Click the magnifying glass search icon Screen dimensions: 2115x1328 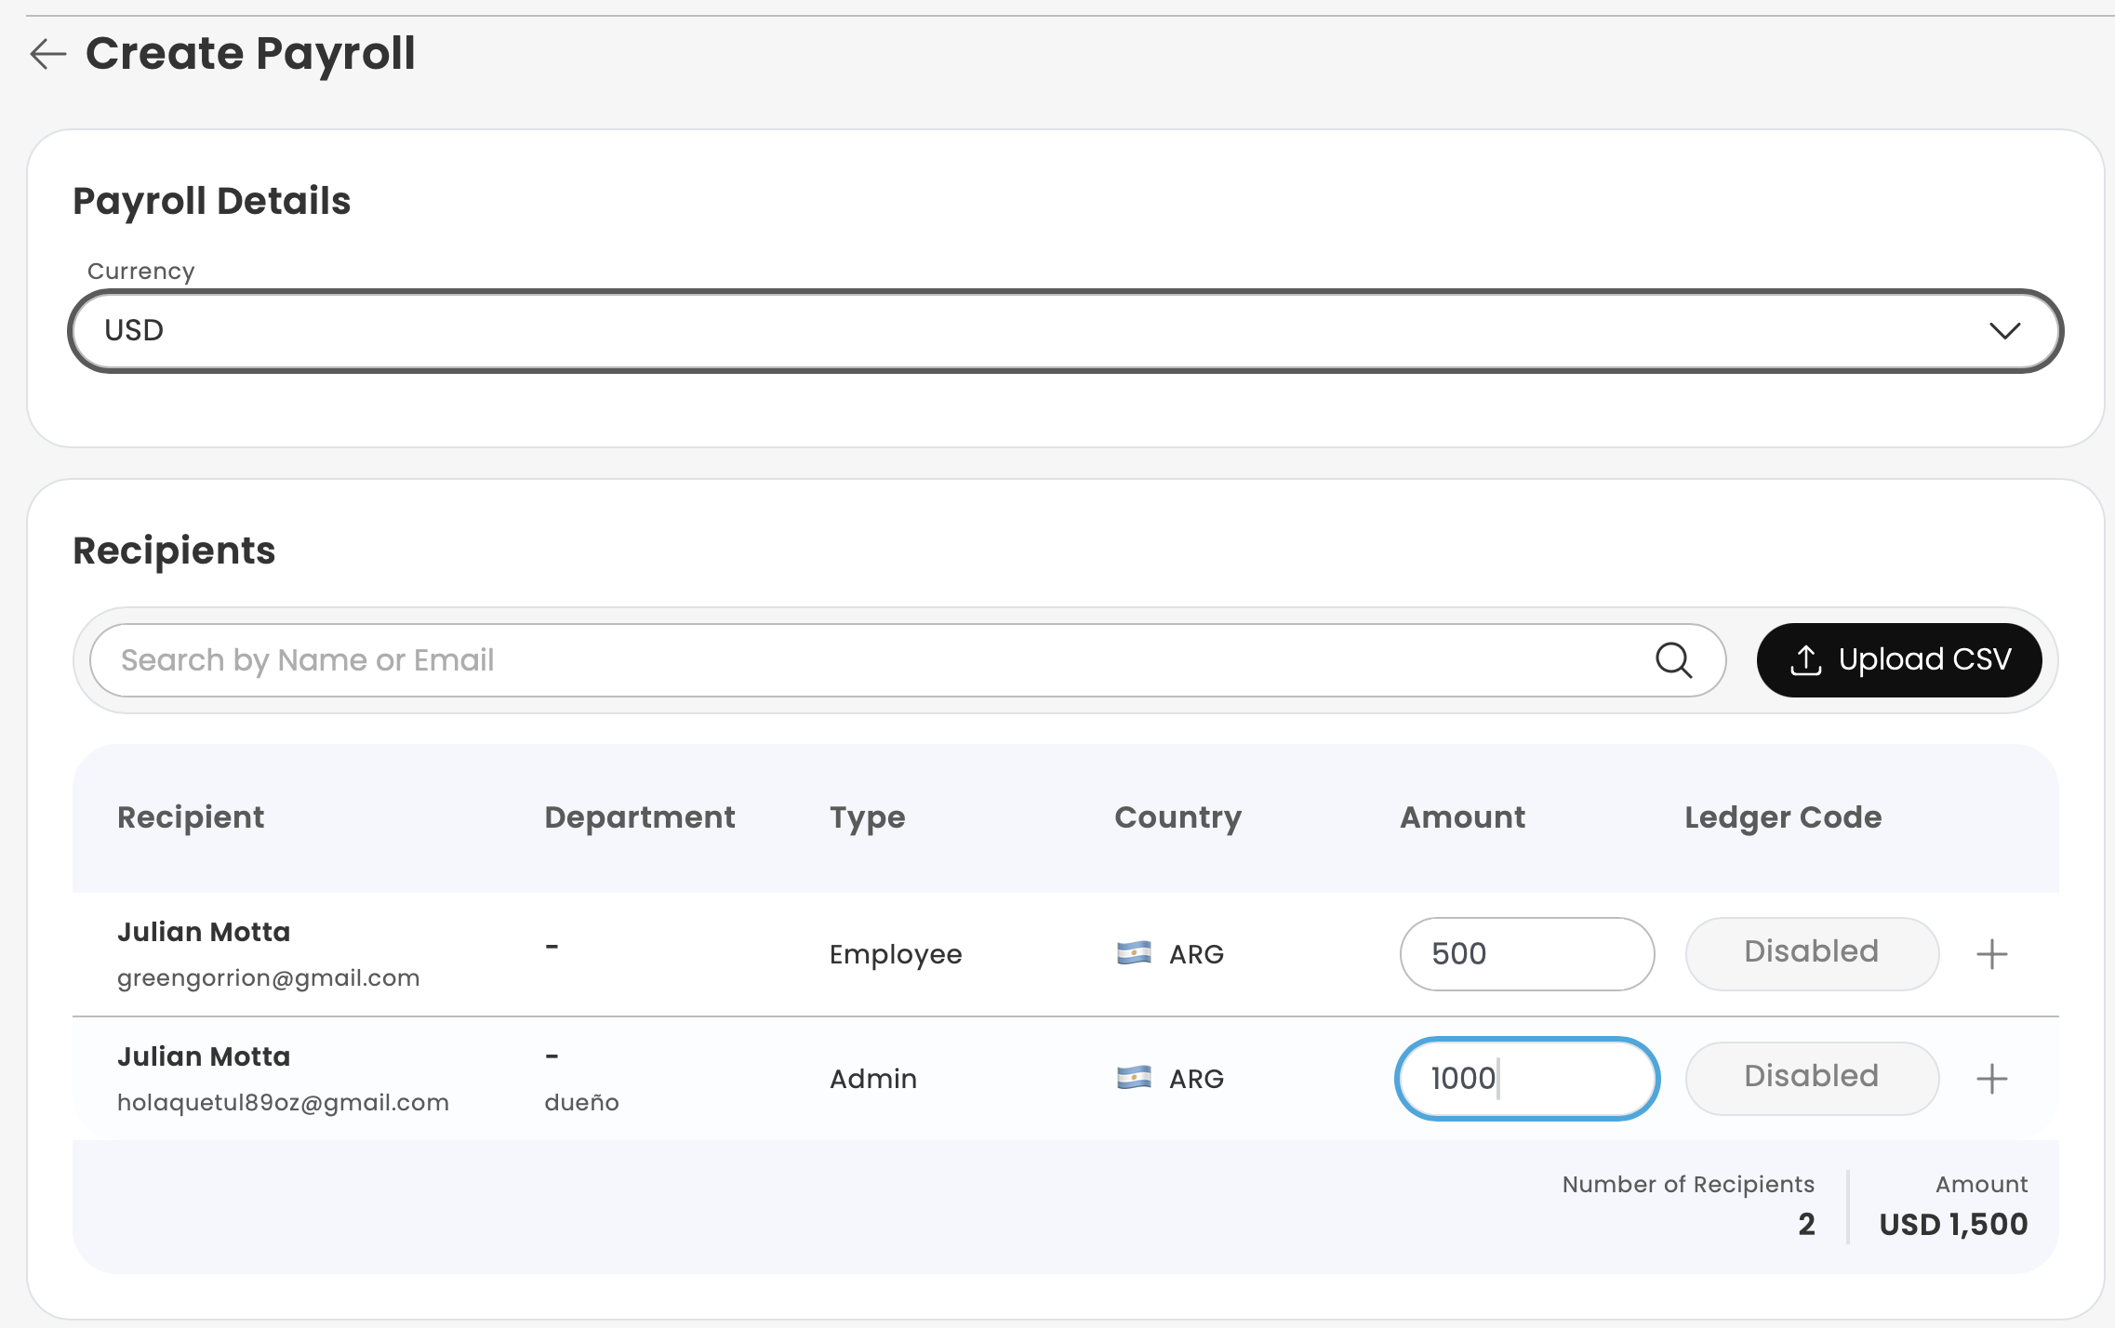click(1673, 660)
